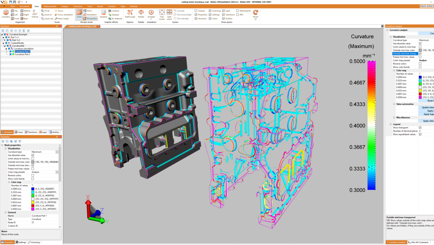Align view to Bottom
434x245 pixels.
25,11
